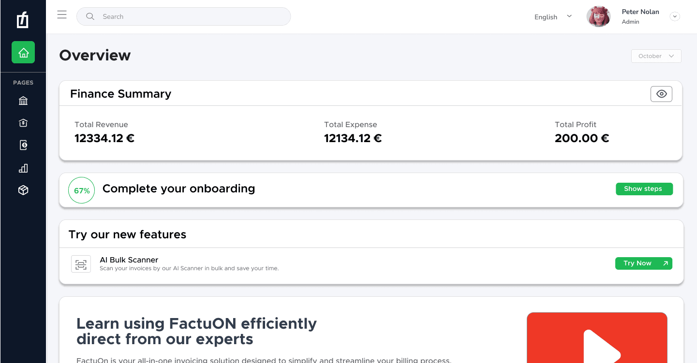Click the Try Now button
The height and width of the screenshot is (363, 697).
643,263
